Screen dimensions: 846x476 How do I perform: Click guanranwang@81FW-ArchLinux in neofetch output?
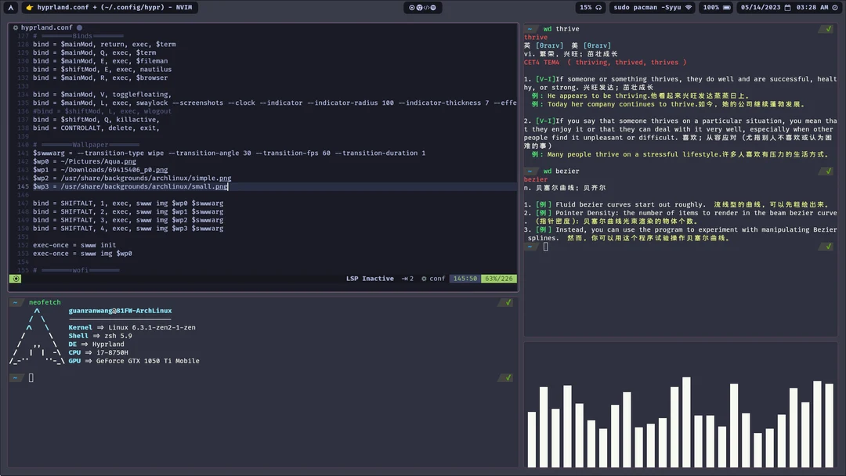(119, 310)
